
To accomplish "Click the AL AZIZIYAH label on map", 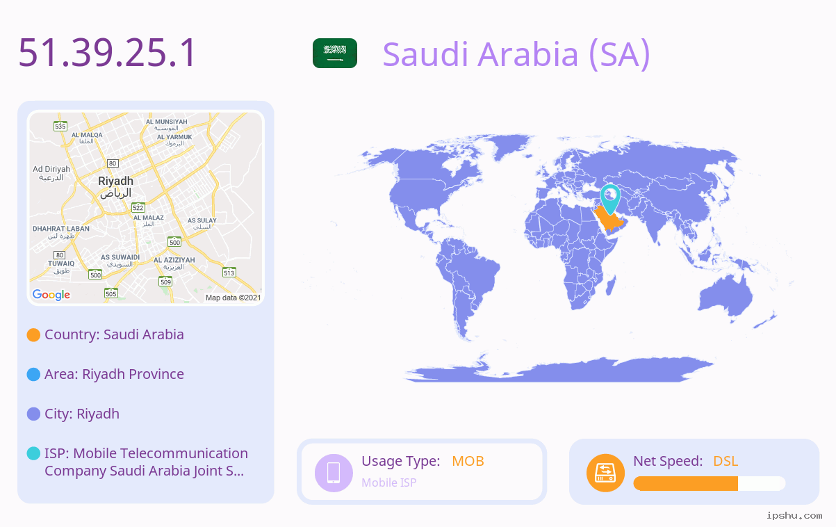I will (x=174, y=263).
